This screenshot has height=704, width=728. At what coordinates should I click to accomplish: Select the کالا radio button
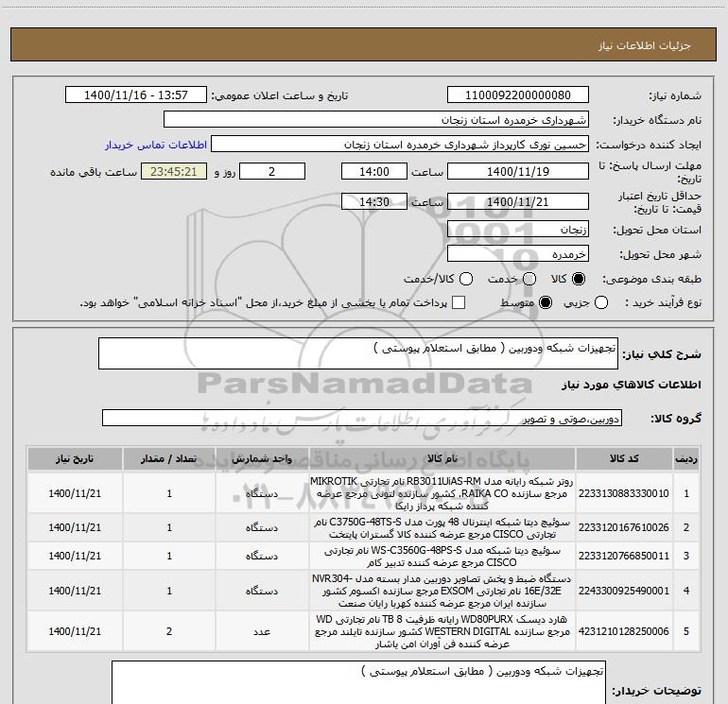(x=579, y=279)
